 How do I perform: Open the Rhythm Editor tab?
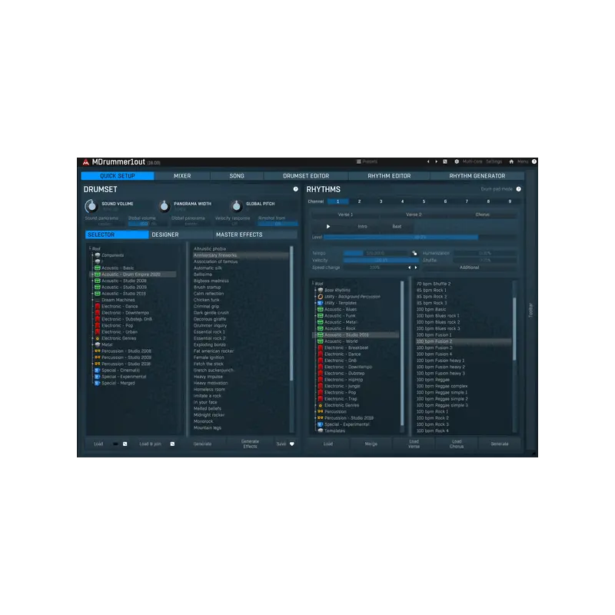(x=389, y=176)
